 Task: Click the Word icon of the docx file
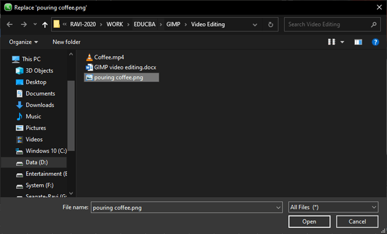click(89, 67)
